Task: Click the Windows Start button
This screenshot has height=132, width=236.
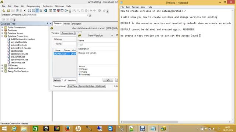Action: [x=4, y=129]
